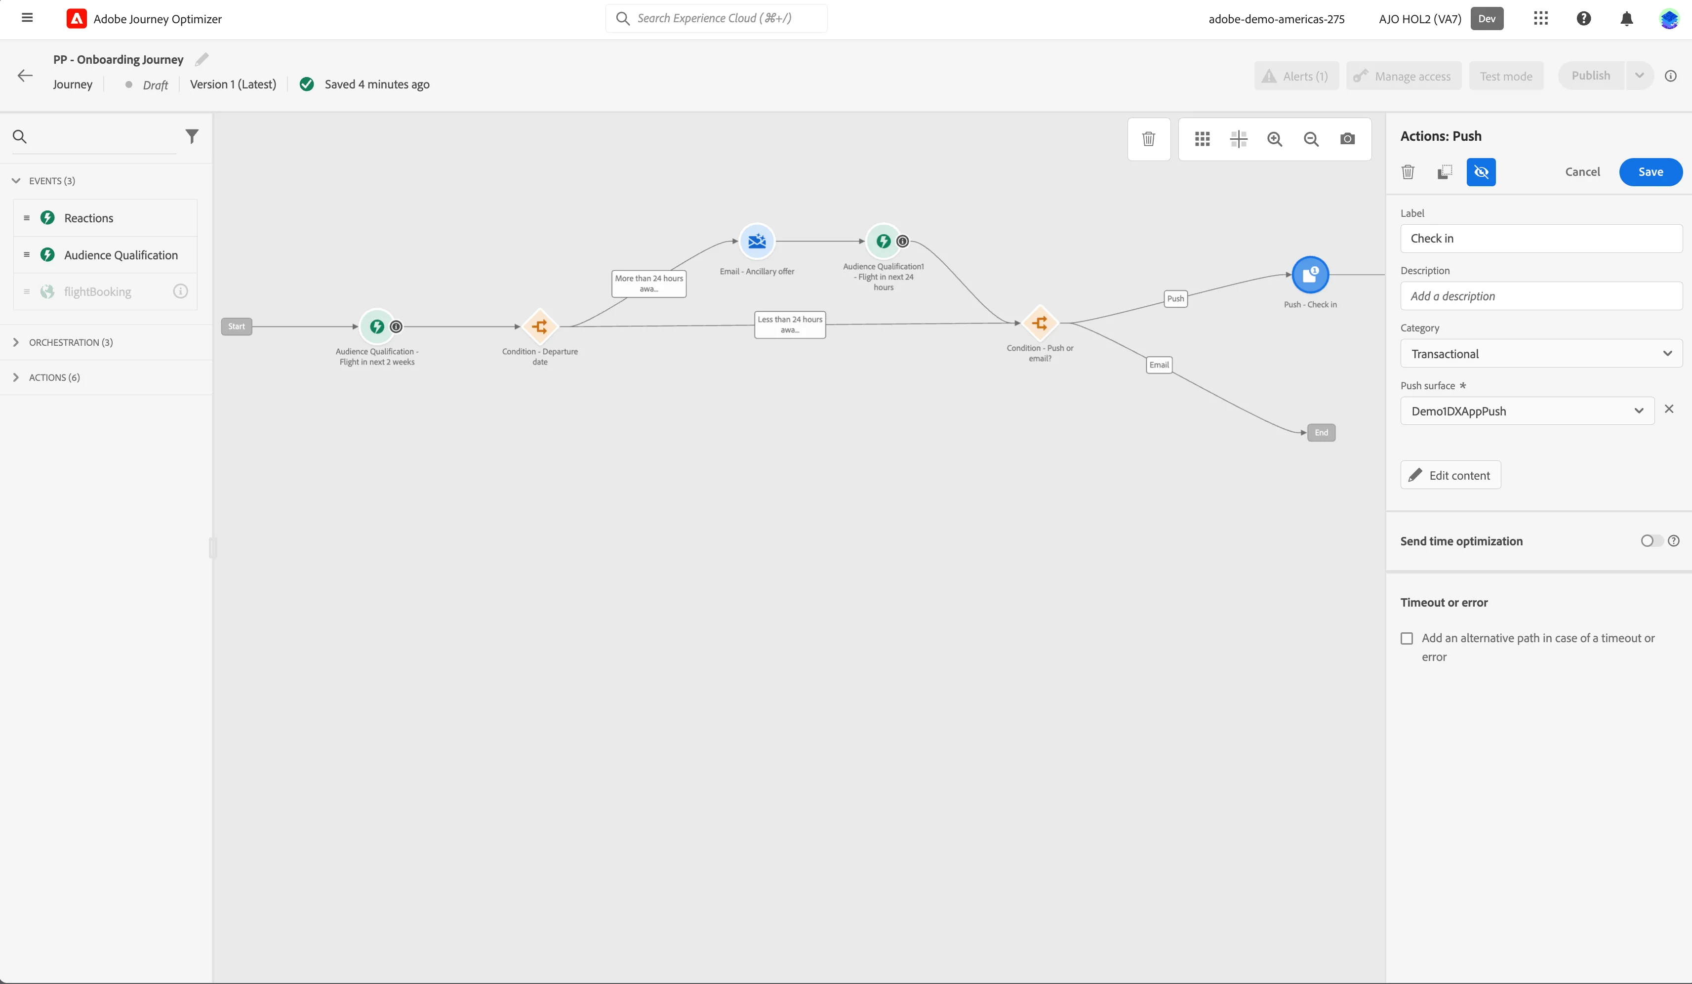Viewport: 1692px width, 984px height.
Task: Open the hamburger navigation menu
Action: click(28, 18)
